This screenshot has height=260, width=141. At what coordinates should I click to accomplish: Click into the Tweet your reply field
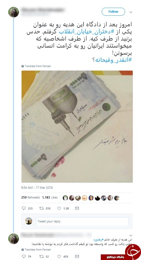coord(82,221)
